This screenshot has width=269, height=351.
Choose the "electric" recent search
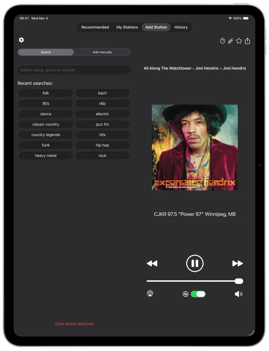[x=102, y=114]
